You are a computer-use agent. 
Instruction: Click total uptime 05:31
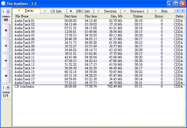tap(139, 86)
